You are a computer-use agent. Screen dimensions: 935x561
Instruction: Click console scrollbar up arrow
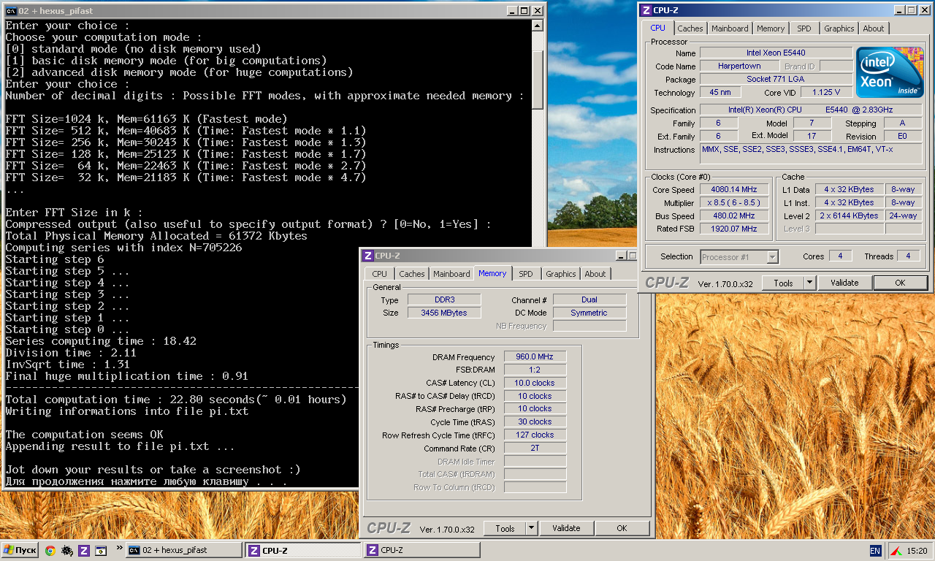pyautogui.click(x=538, y=26)
